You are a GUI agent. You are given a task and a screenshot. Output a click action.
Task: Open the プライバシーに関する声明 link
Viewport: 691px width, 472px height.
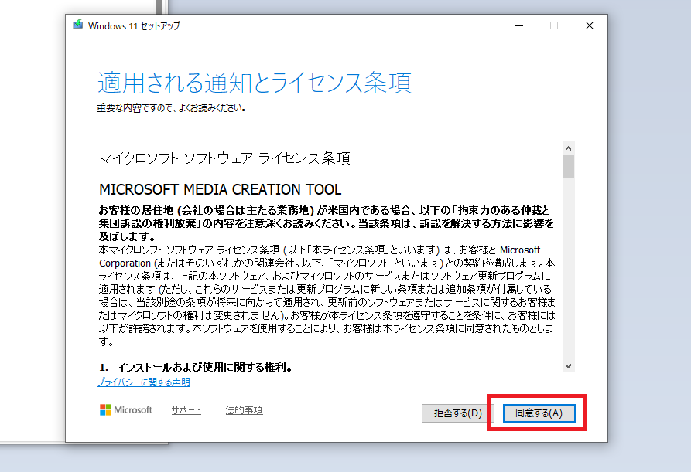click(144, 382)
